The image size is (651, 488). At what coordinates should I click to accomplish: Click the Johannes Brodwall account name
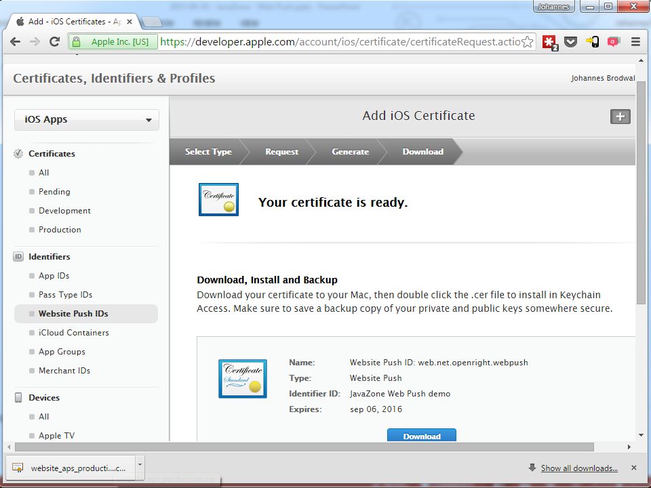[x=602, y=78]
